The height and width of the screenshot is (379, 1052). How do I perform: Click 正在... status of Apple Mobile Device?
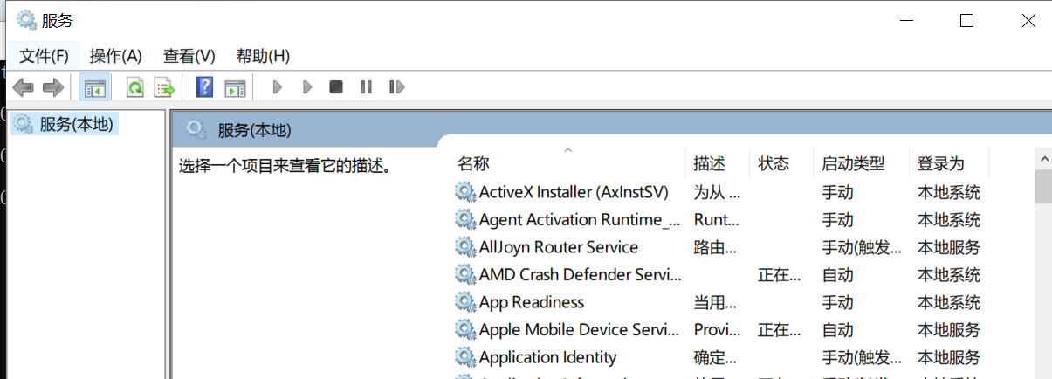pyautogui.click(x=779, y=330)
